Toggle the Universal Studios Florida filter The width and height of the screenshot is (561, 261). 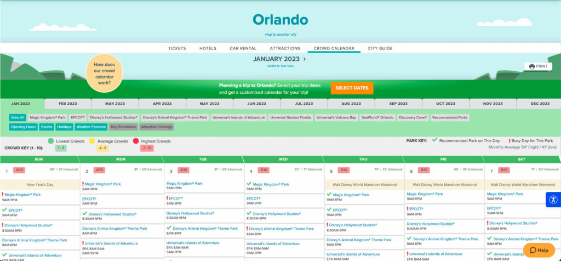[291, 117]
